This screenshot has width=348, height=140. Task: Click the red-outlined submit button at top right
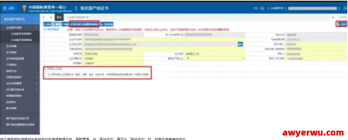coord(342,24)
